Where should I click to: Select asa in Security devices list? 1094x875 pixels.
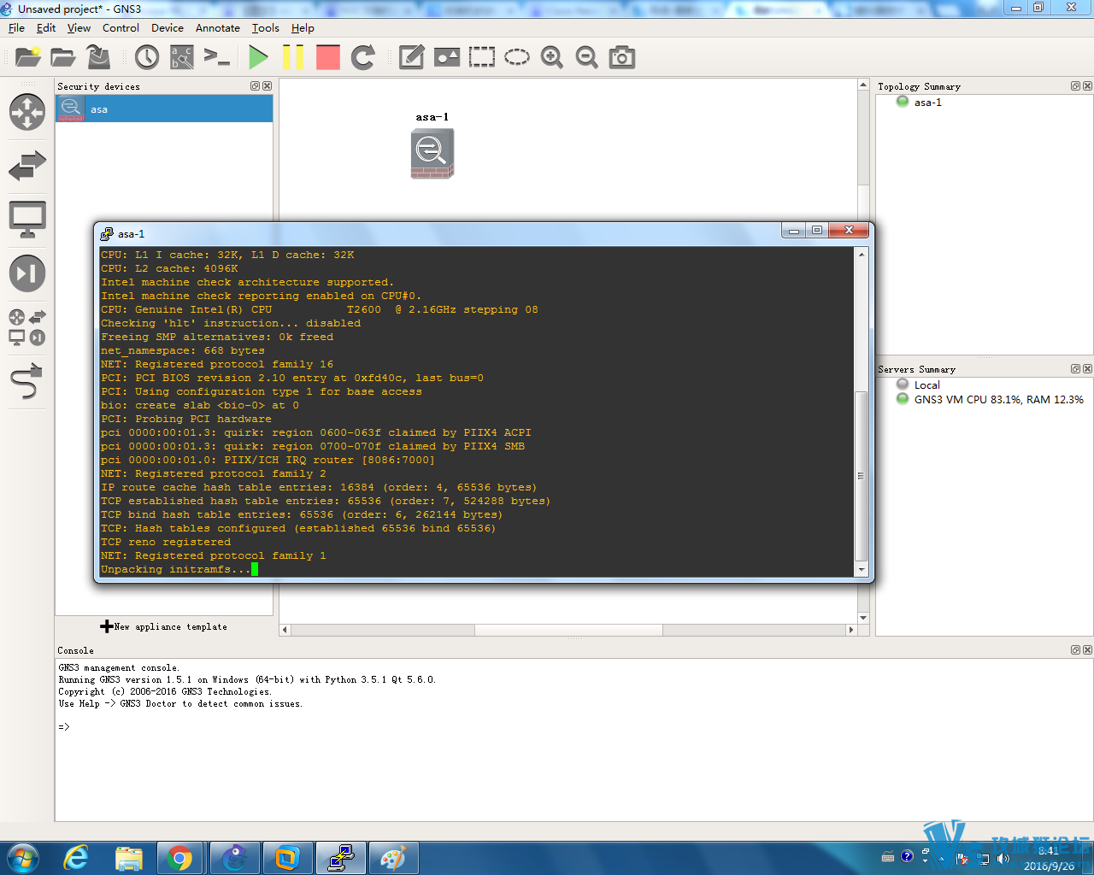click(164, 109)
